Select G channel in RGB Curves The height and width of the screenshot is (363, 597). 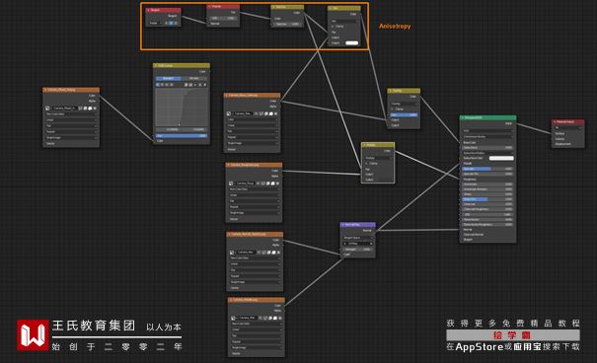pyautogui.click(x=167, y=85)
